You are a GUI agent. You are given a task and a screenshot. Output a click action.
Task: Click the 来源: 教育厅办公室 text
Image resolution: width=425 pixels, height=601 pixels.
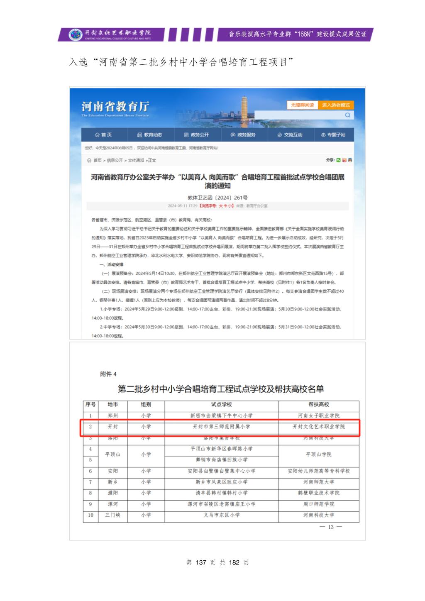(x=252, y=206)
